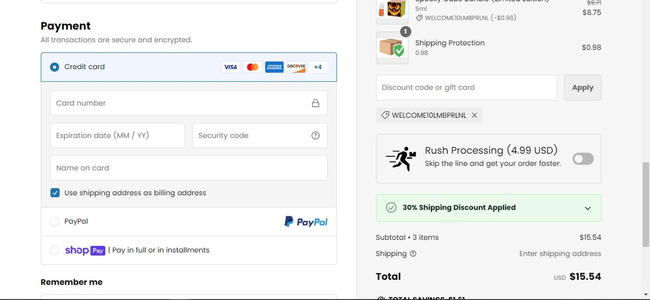Image resolution: width=650 pixels, height=300 pixels.
Task: Select the Shop Pay radio button
Action: pyautogui.click(x=55, y=250)
